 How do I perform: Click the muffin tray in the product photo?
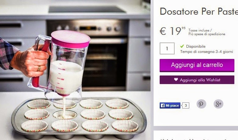79,118
